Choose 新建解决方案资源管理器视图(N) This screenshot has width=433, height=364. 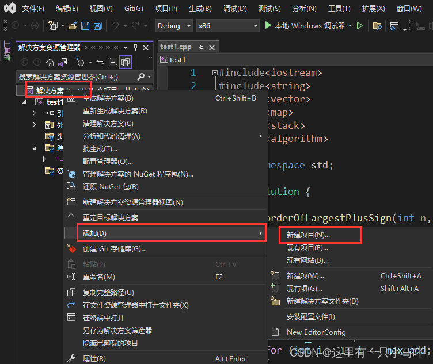[166, 202]
